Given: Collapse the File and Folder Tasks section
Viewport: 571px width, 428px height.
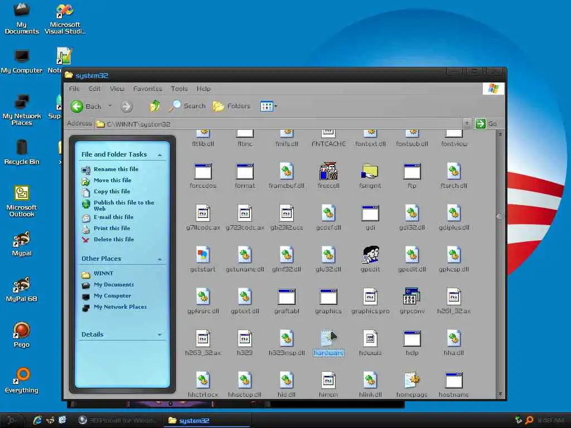Looking at the screenshot, I should [x=159, y=155].
